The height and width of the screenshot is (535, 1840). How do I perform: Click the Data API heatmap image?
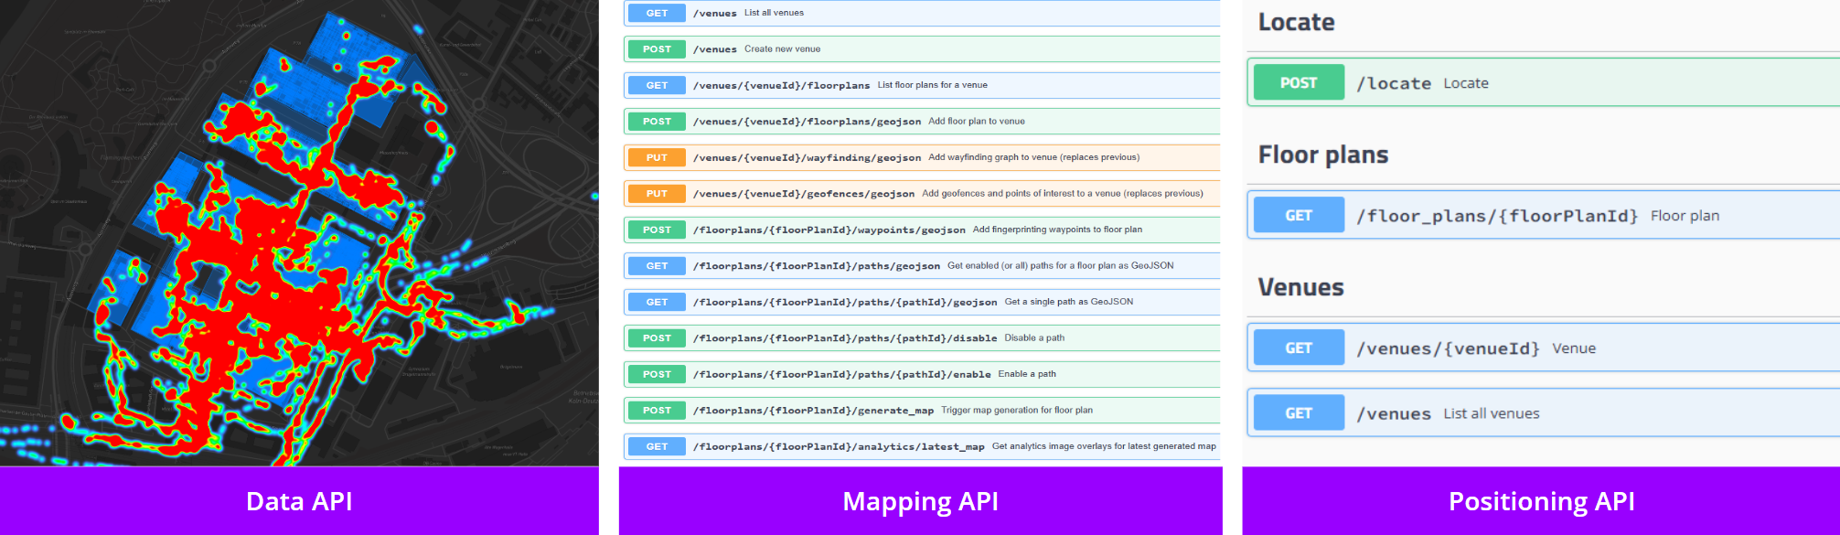click(299, 233)
